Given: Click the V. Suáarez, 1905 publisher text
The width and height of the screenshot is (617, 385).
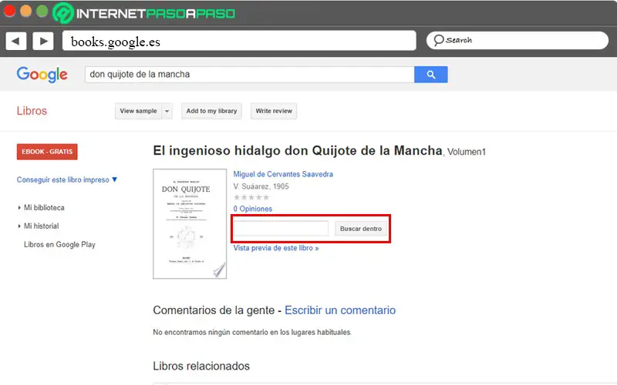Looking at the screenshot, I should point(261,186).
